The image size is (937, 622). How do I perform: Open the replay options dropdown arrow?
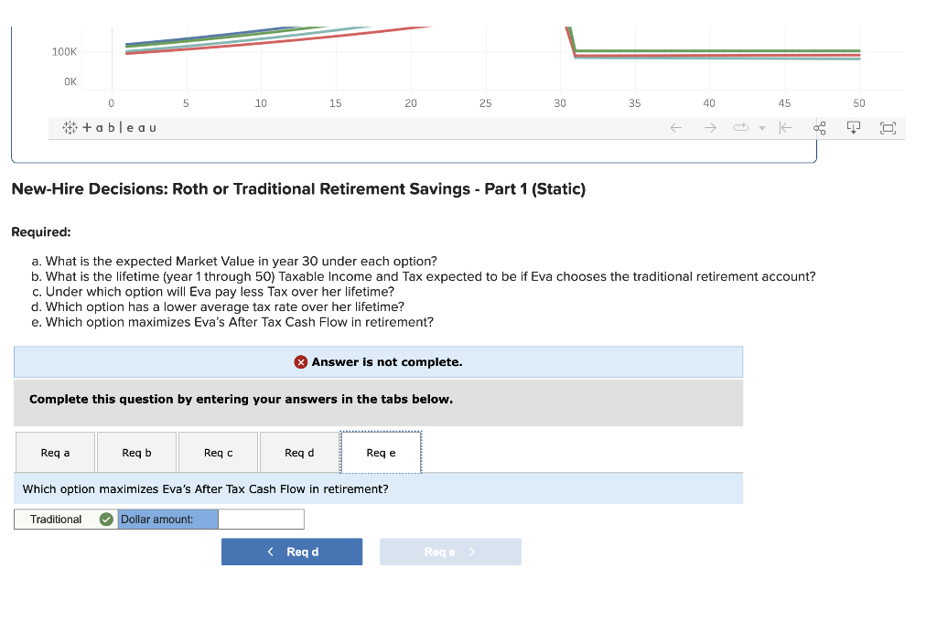(x=762, y=128)
